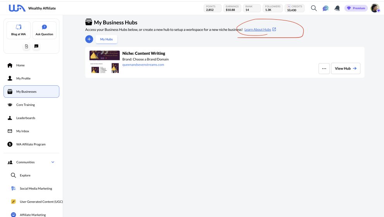
Task: Click the Leaderboards podium icon
Action: [x=10, y=118]
